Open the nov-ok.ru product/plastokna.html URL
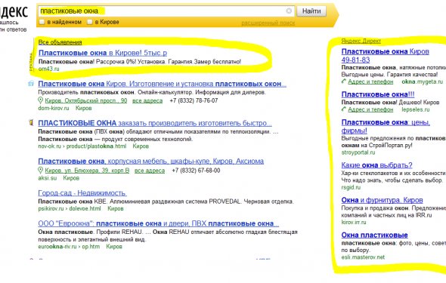This screenshot has height=283, width=446. tap(82, 146)
